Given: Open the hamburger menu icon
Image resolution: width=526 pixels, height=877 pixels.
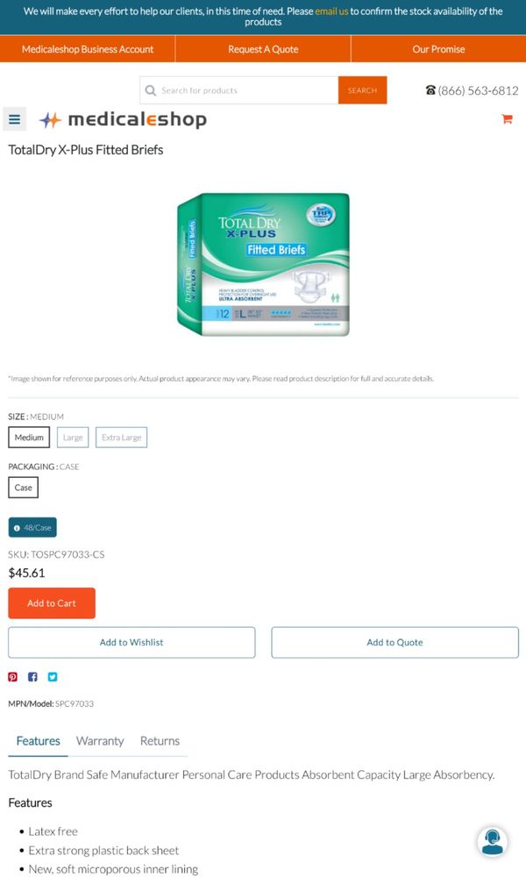Looking at the screenshot, I should coord(15,119).
